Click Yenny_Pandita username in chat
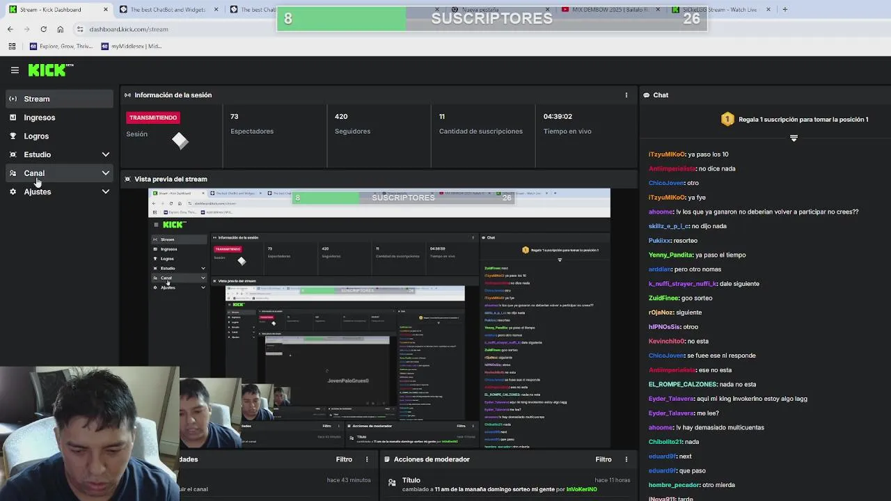Screen dimensions: 891x501 [670, 255]
